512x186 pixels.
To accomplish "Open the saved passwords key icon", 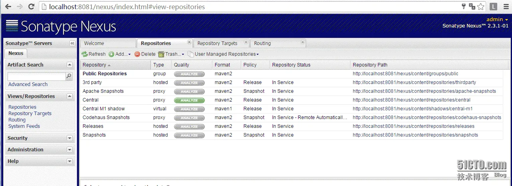I will [x=464, y=6].
